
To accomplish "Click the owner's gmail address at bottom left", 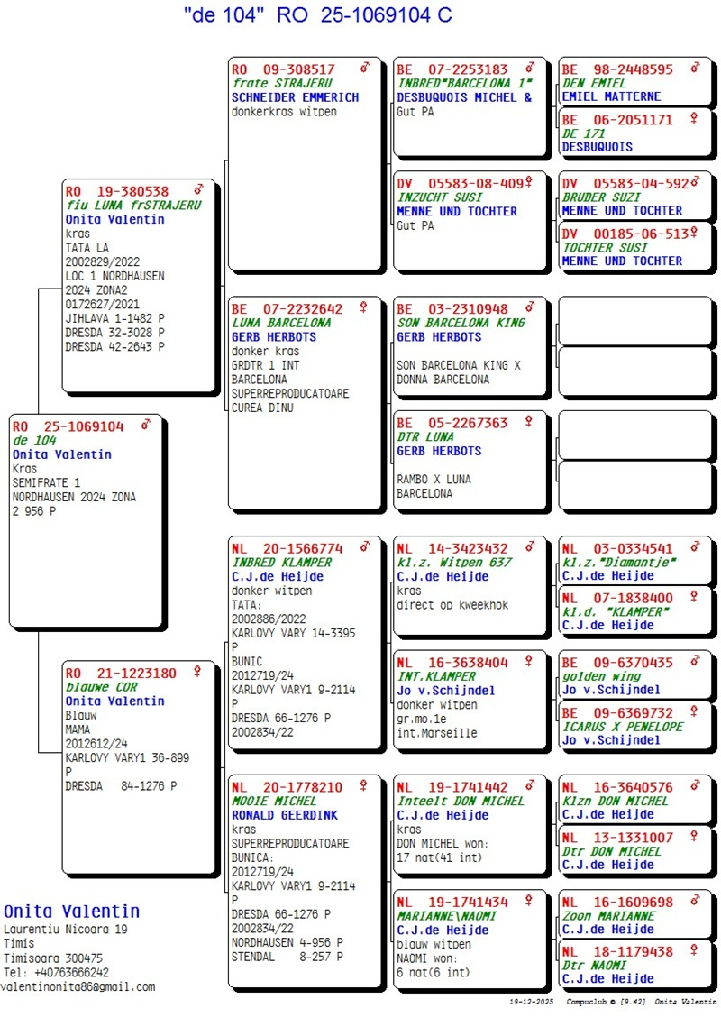I will click(x=78, y=986).
